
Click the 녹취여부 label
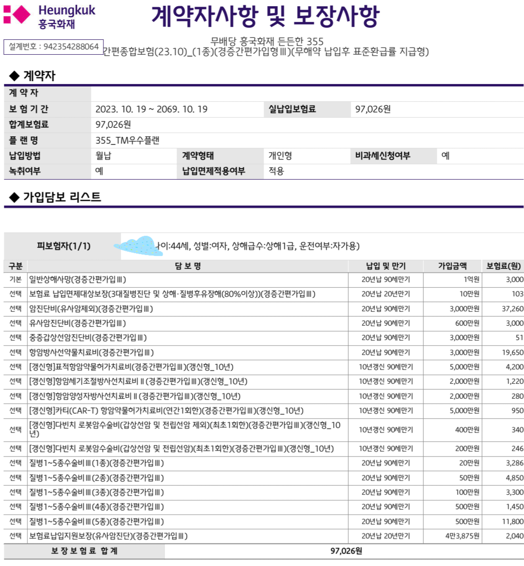pyautogui.click(x=25, y=171)
